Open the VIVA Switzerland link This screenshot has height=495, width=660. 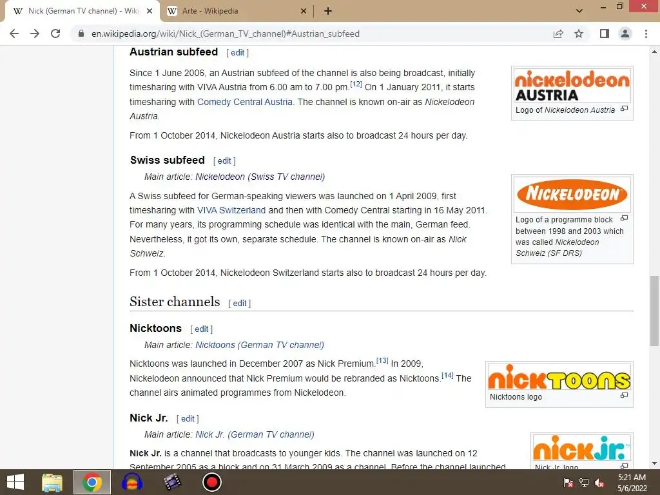(231, 210)
